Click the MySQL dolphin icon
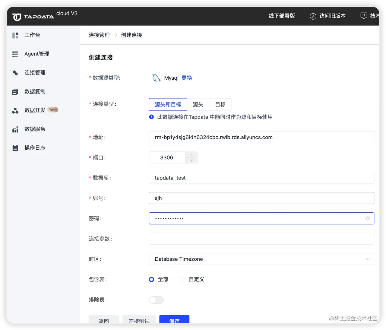 pyautogui.click(x=156, y=78)
